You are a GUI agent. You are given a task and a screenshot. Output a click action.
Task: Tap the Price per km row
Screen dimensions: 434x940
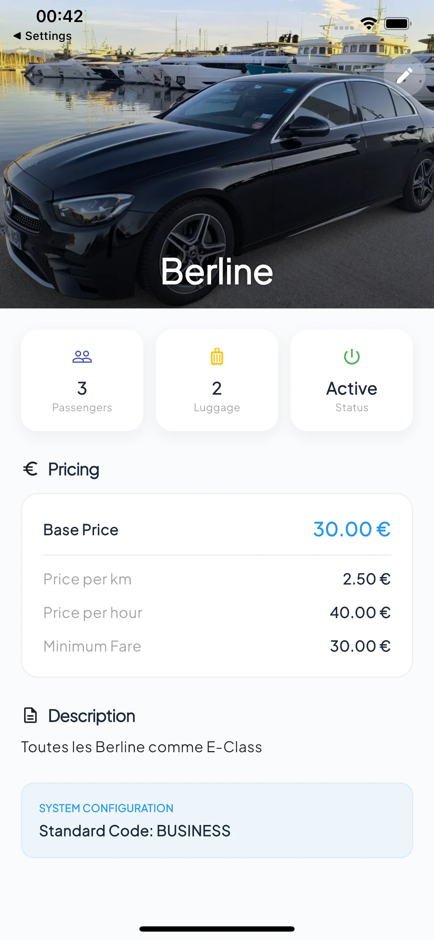(x=217, y=579)
